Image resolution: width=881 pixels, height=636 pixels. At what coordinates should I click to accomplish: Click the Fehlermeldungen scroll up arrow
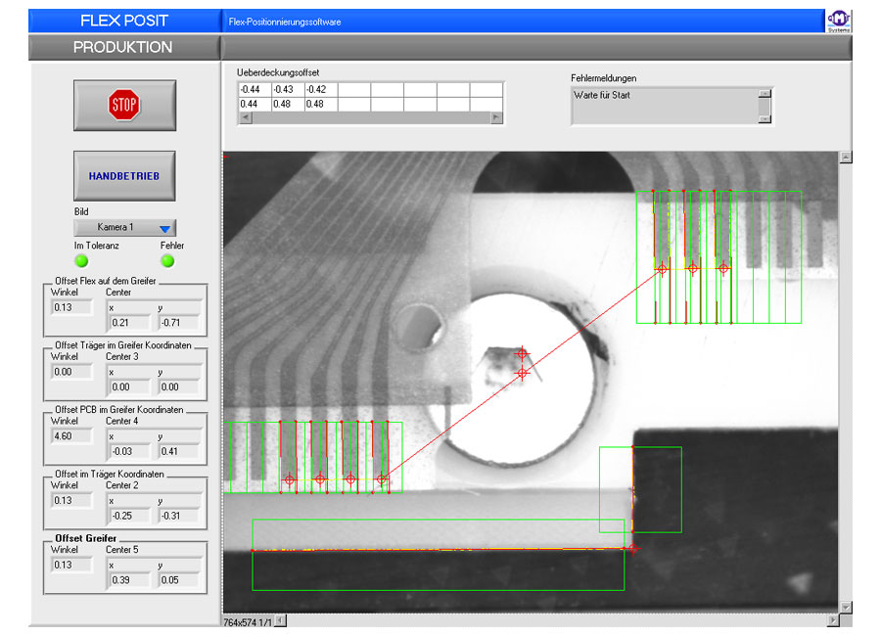point(765,95)
